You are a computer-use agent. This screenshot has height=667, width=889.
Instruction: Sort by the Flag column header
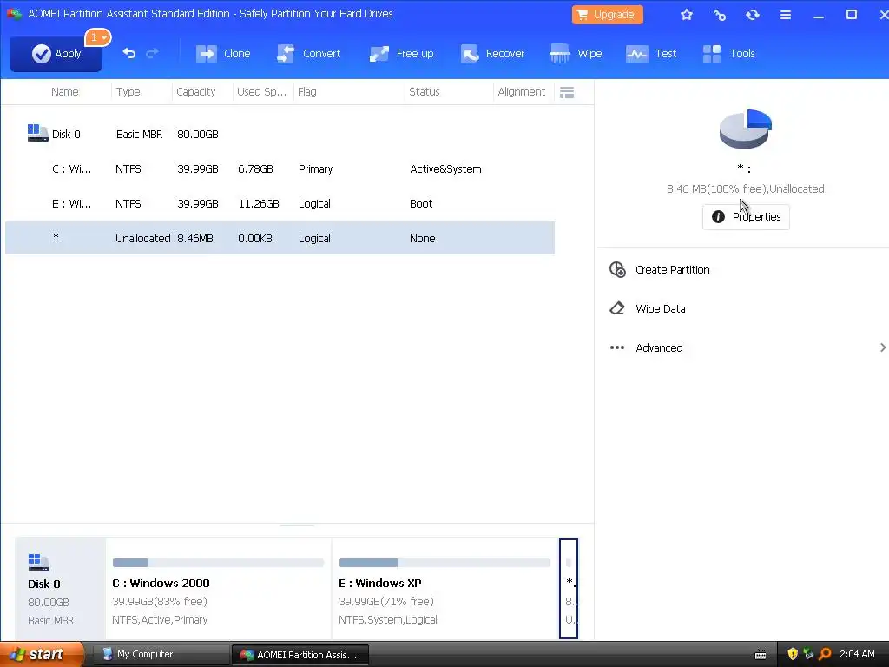click(x=306, y=92)
